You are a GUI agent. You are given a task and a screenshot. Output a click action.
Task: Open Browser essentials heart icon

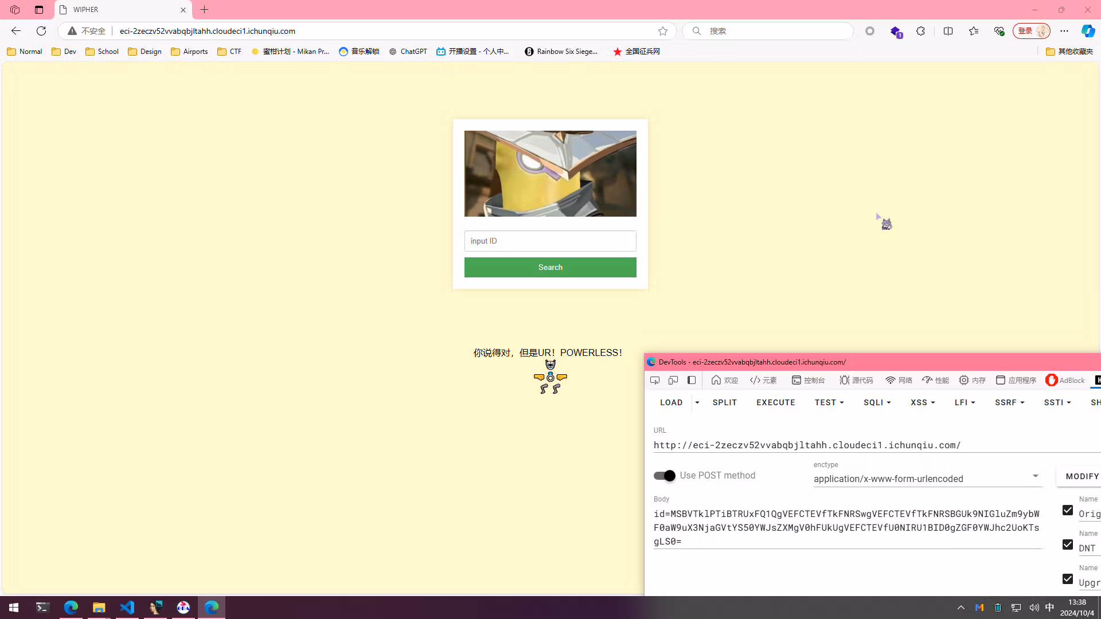point(999,31)
